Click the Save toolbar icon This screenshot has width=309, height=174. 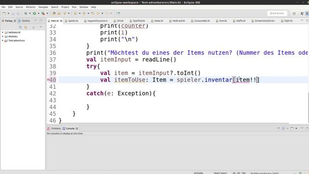click(x=13, y=14)
